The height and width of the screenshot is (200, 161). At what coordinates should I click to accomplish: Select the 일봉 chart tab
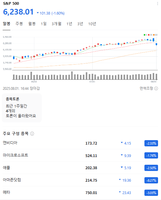coord(7,24)
